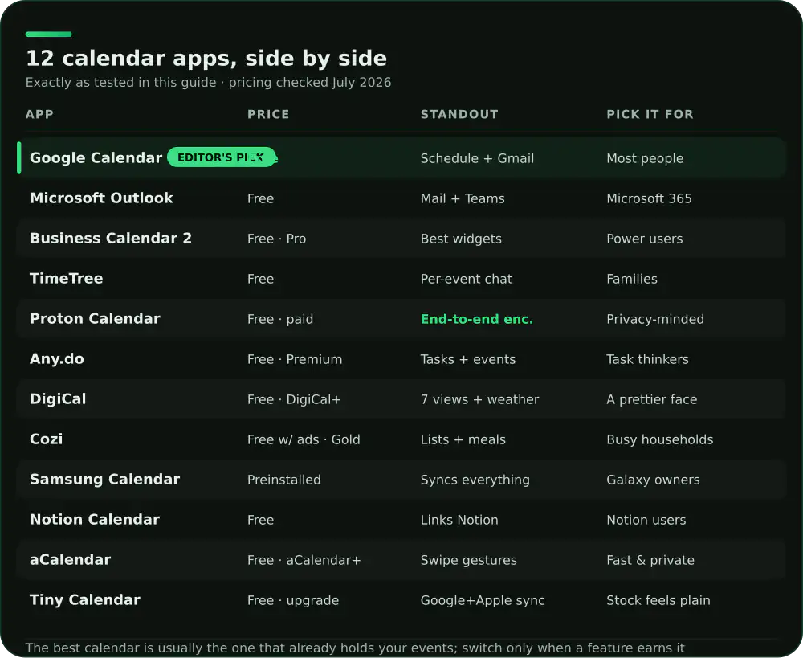The image size is (803, 658).
Task: Click 'Galaxy owners' recommendation cell
Action: [653, 480]
